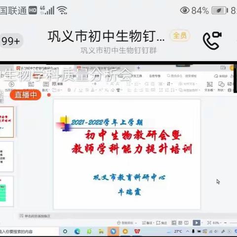Screen dimensions: 237x237
Task: Click the zoom slider track
Action: [234, 223]
